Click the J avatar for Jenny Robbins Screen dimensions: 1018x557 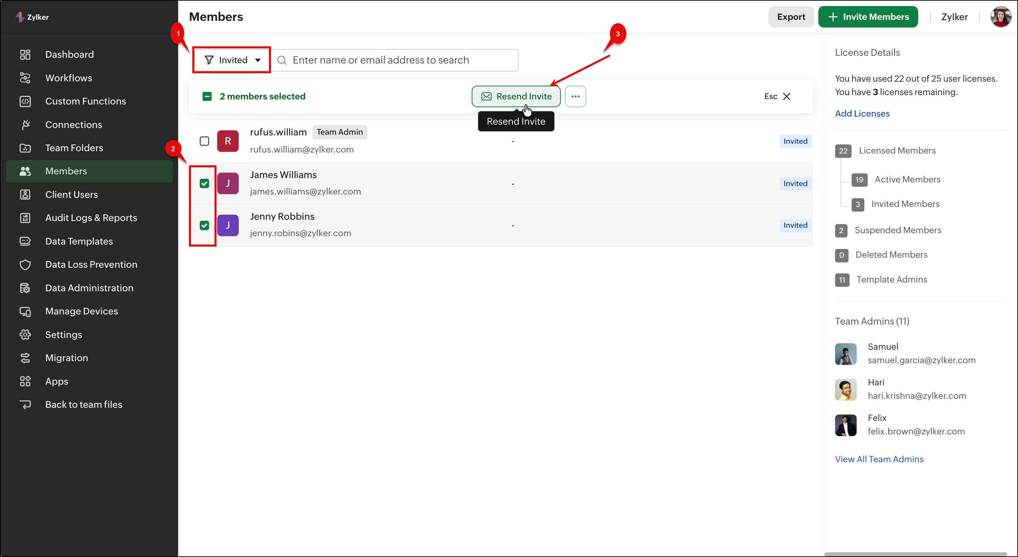(x=228, y=225)
